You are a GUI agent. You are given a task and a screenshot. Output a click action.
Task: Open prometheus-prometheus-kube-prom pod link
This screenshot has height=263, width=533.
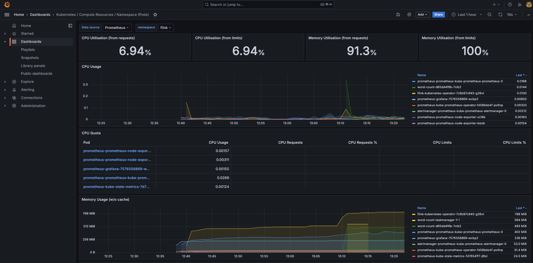tap(116, 178)
